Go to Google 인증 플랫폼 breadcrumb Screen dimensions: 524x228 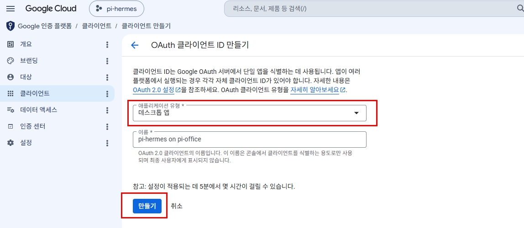tap(45, 26)
